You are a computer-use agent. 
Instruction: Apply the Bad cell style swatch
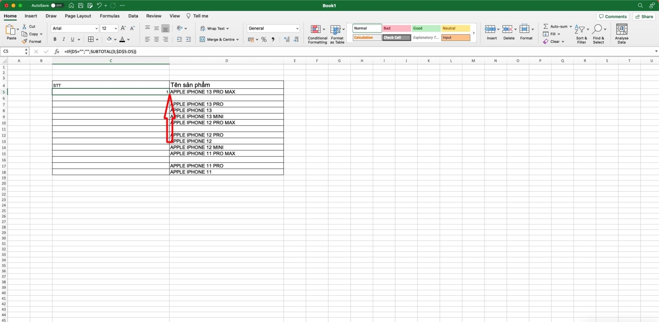click(x=396, y=28)
